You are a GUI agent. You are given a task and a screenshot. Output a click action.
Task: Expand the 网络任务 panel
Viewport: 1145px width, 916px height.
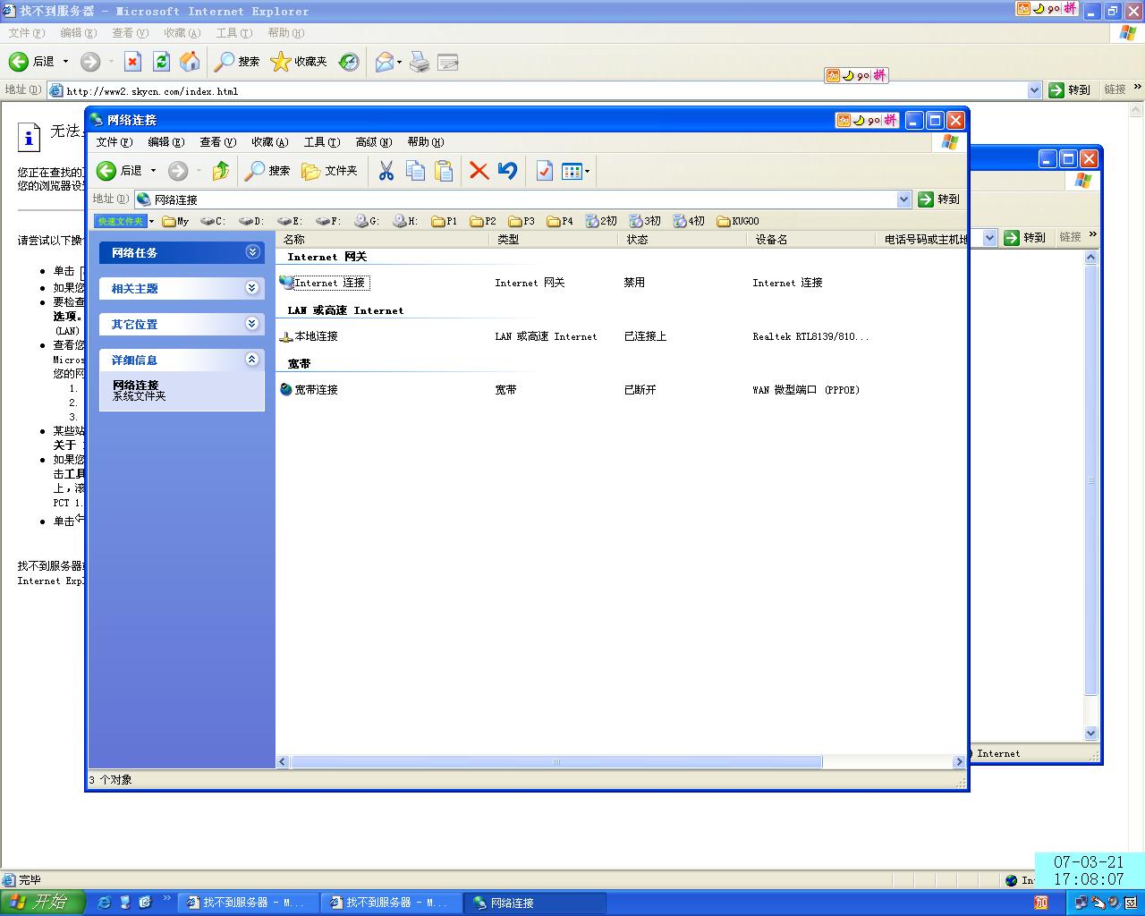(x=251, y=252)
